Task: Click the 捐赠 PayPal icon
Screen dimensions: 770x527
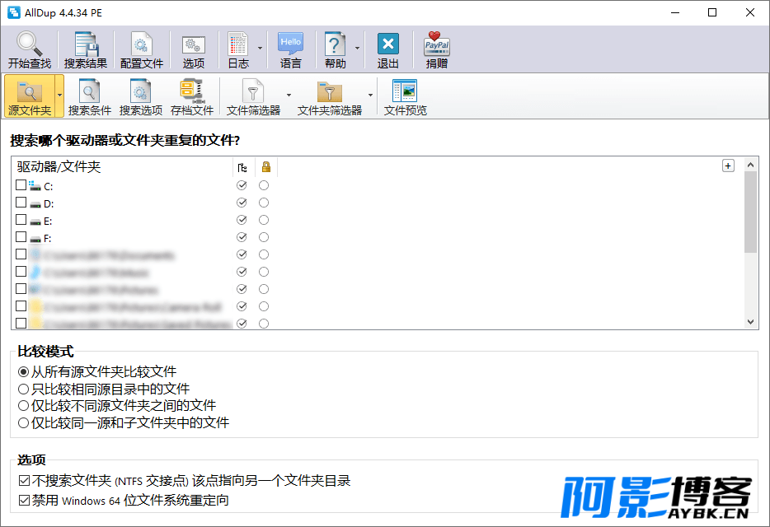Action: [x=437, y=44]
